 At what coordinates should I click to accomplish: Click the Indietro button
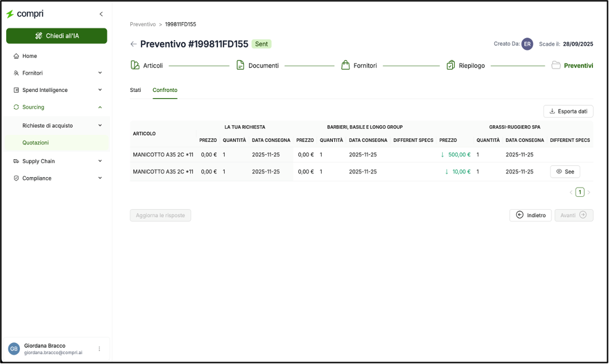coord(530,215)
